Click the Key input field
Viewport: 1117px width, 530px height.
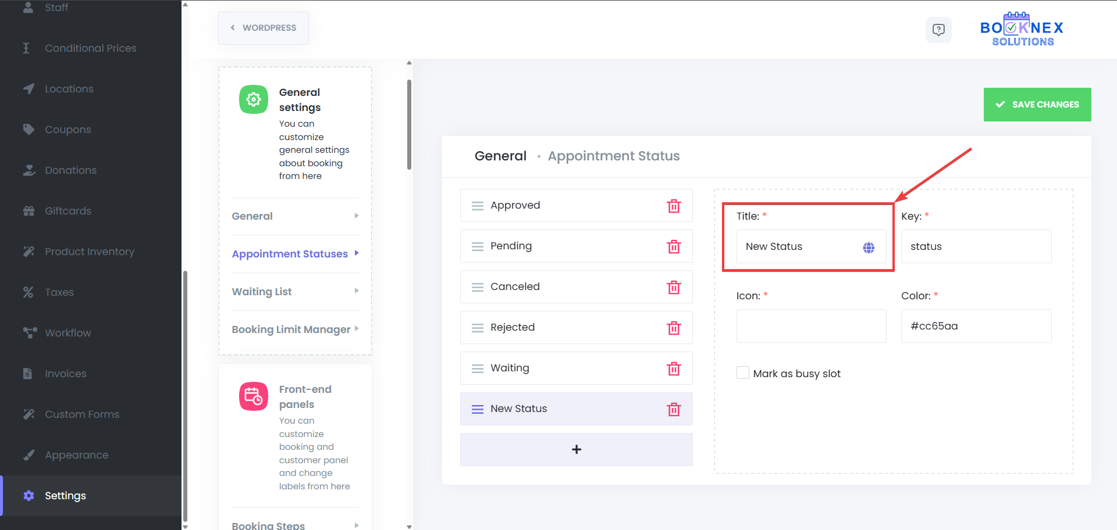tap(976, 246)
